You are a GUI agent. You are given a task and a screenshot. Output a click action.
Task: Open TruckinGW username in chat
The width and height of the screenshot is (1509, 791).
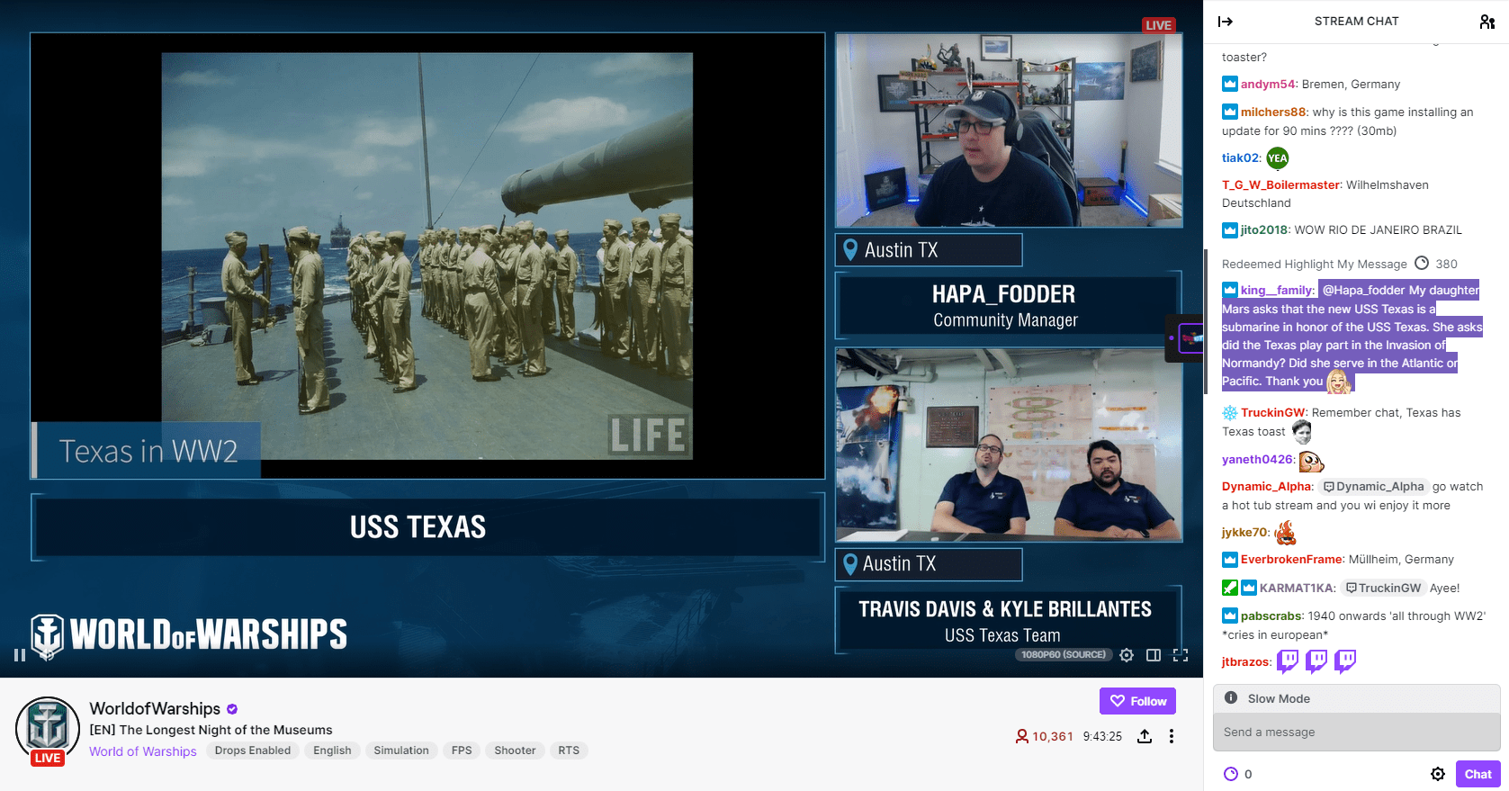pos(1273,413)
